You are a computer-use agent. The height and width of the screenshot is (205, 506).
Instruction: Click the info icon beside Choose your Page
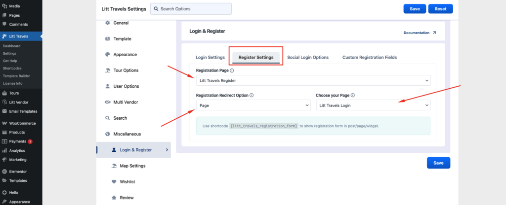pos(353,96)
